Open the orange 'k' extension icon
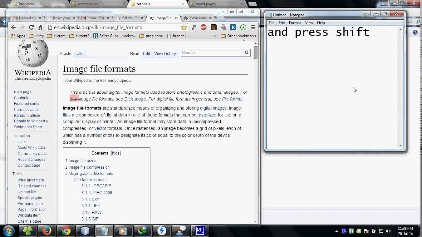Screen dimensions: 422x237 click(x=213, y=27)
